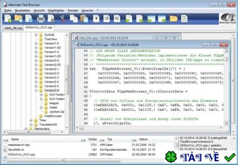
Task: Switch to previous window via window-left-arrow icon
Action: click(x=151, y=19)
